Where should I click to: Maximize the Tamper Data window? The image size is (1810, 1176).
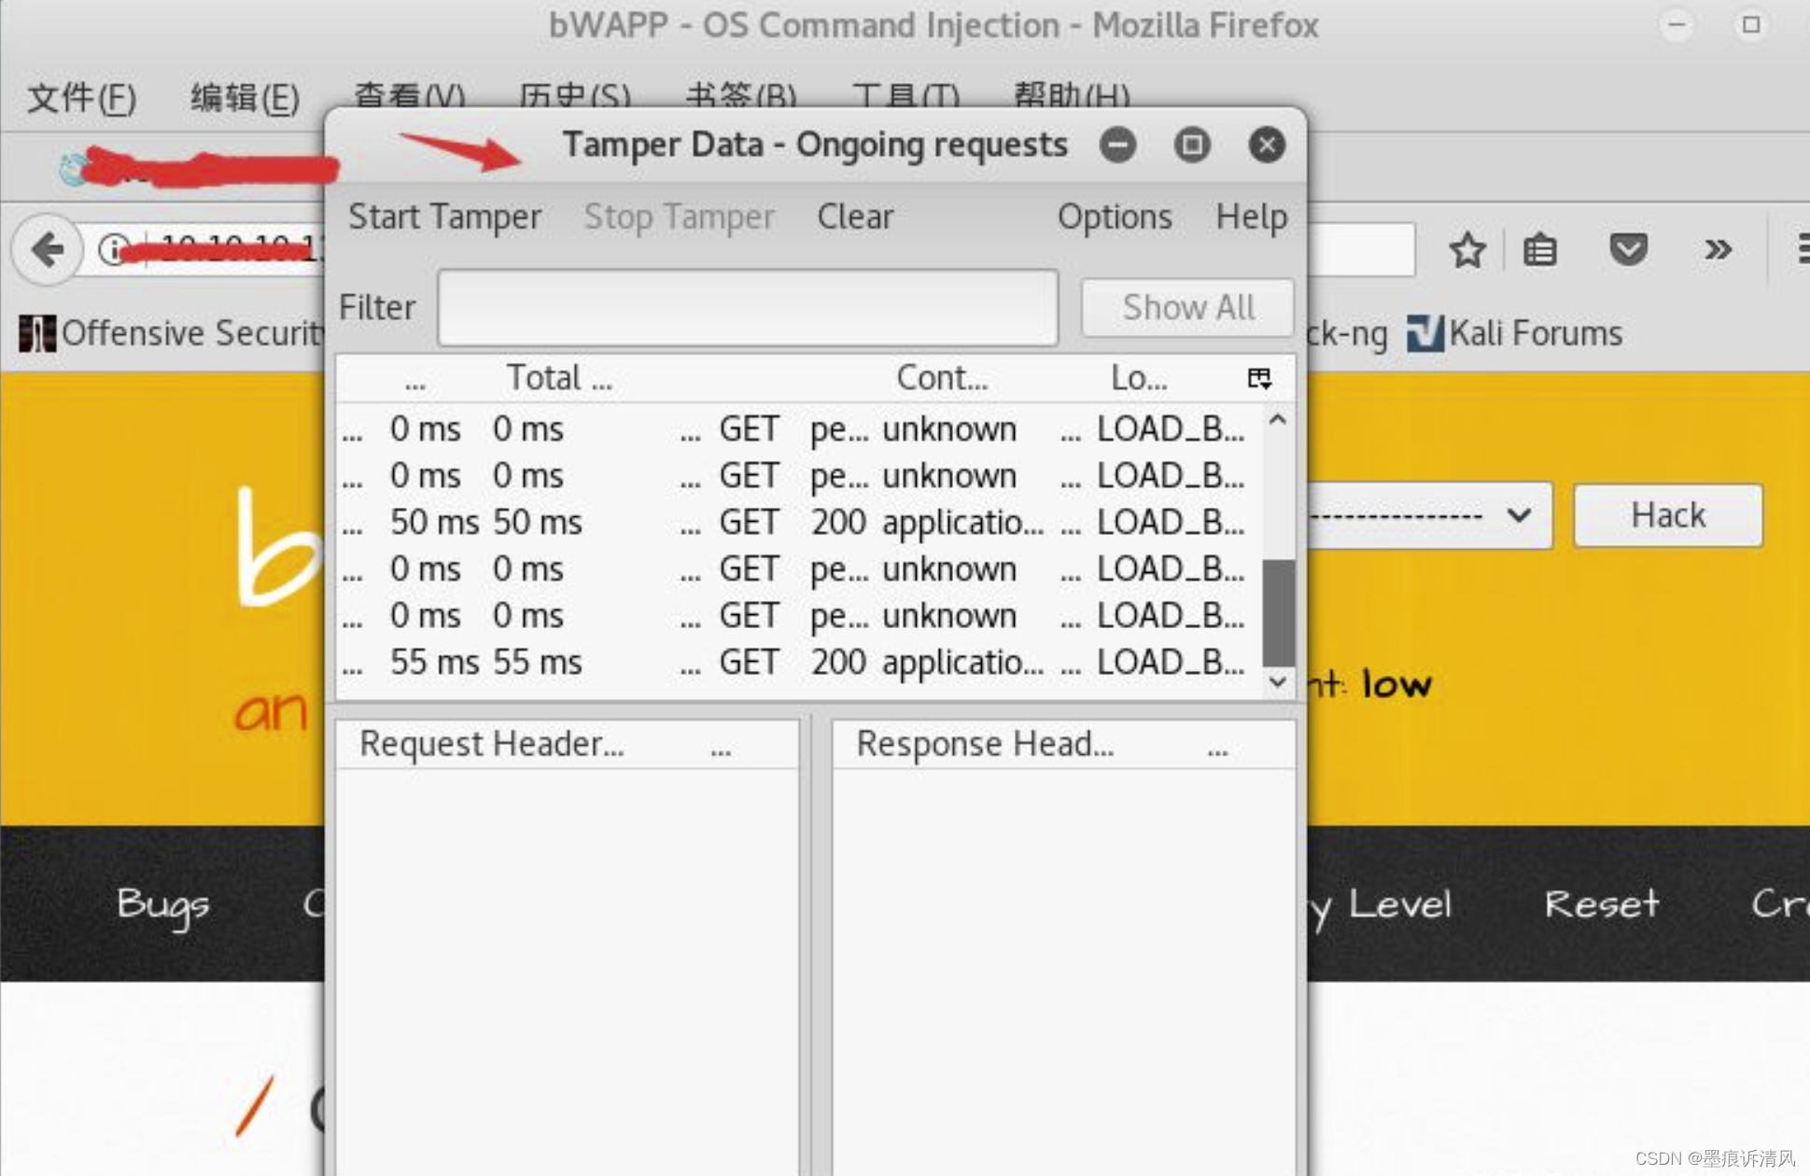1192,145
